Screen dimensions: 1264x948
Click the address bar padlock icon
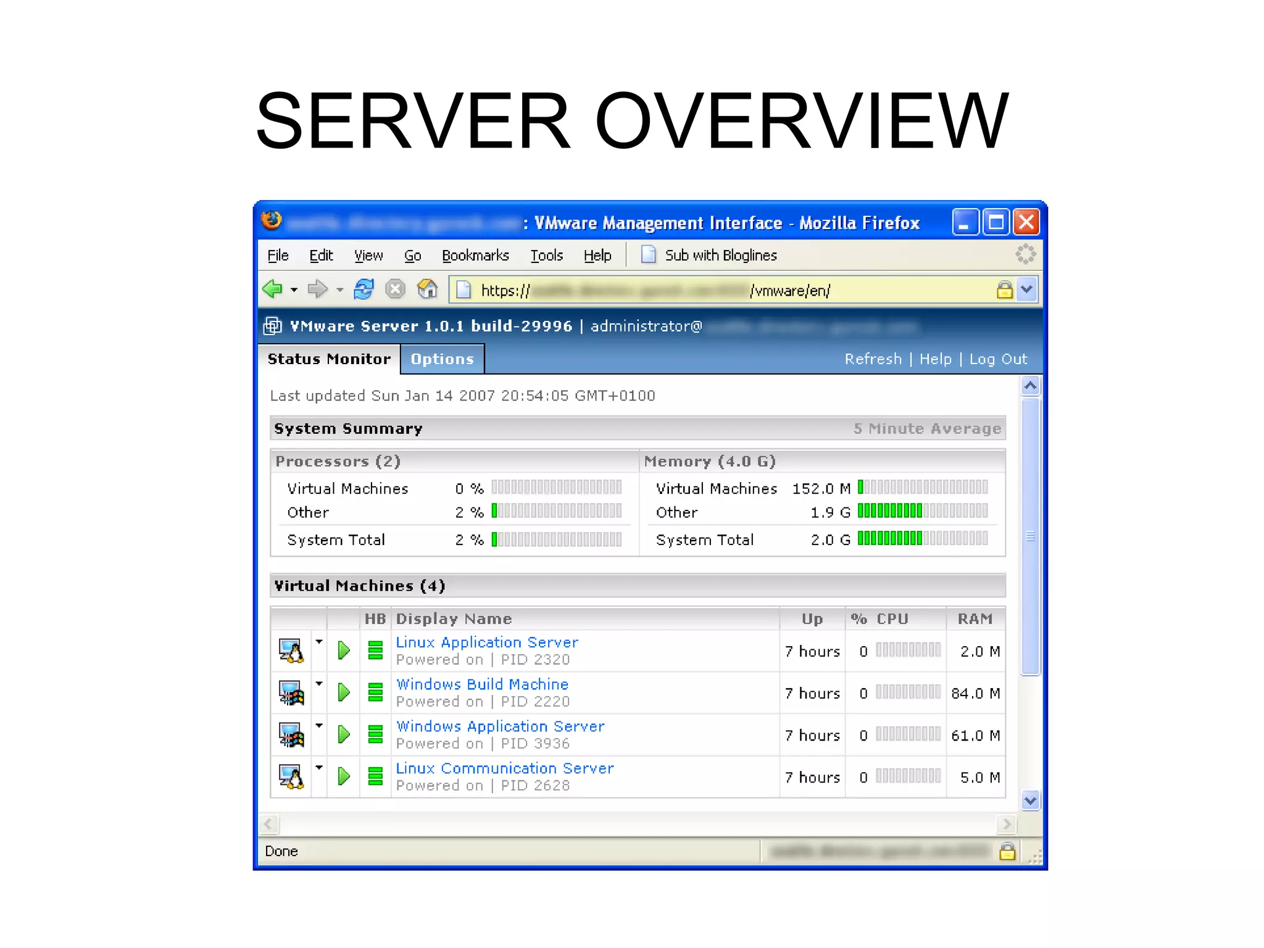1005,289
